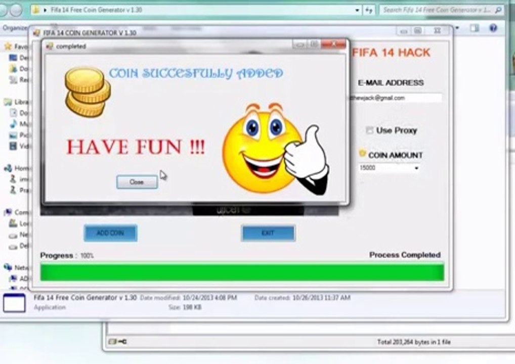Viewport: 515px width, 364px height.
Task: Click the Date modified value 10/24/2013 4:08 PM
Action: [209, 298]
